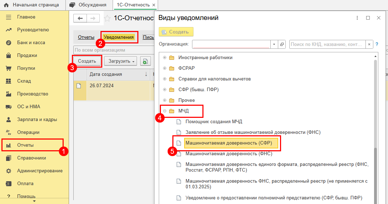Open the dialog's three-dot more menu

tap(357, 18)
